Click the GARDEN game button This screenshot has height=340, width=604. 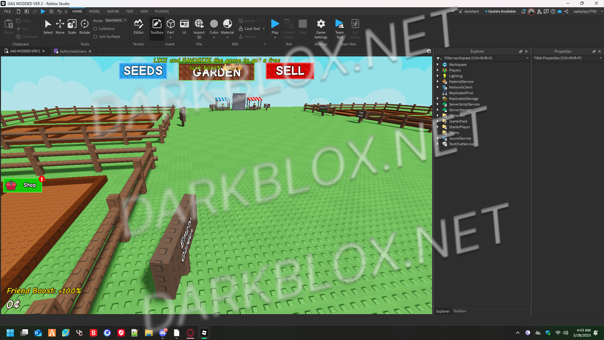217,72
